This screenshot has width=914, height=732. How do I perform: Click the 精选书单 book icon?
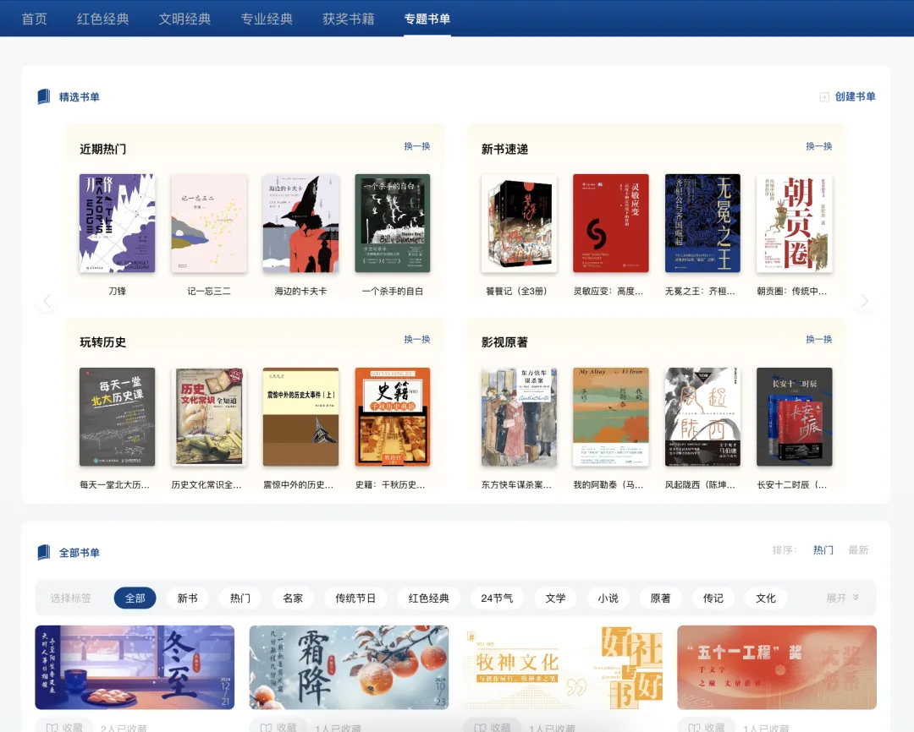(x=44, y=97)
